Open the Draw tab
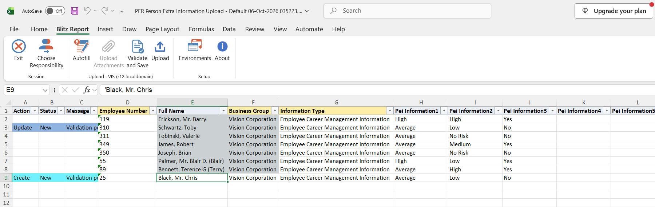The image size is (655, 207). 129,29
